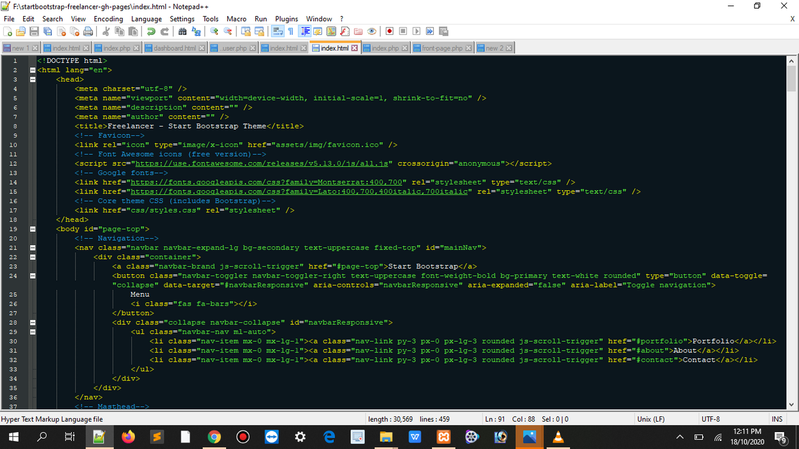Paste using the clipboard toolbar icon

pos(133,31)
